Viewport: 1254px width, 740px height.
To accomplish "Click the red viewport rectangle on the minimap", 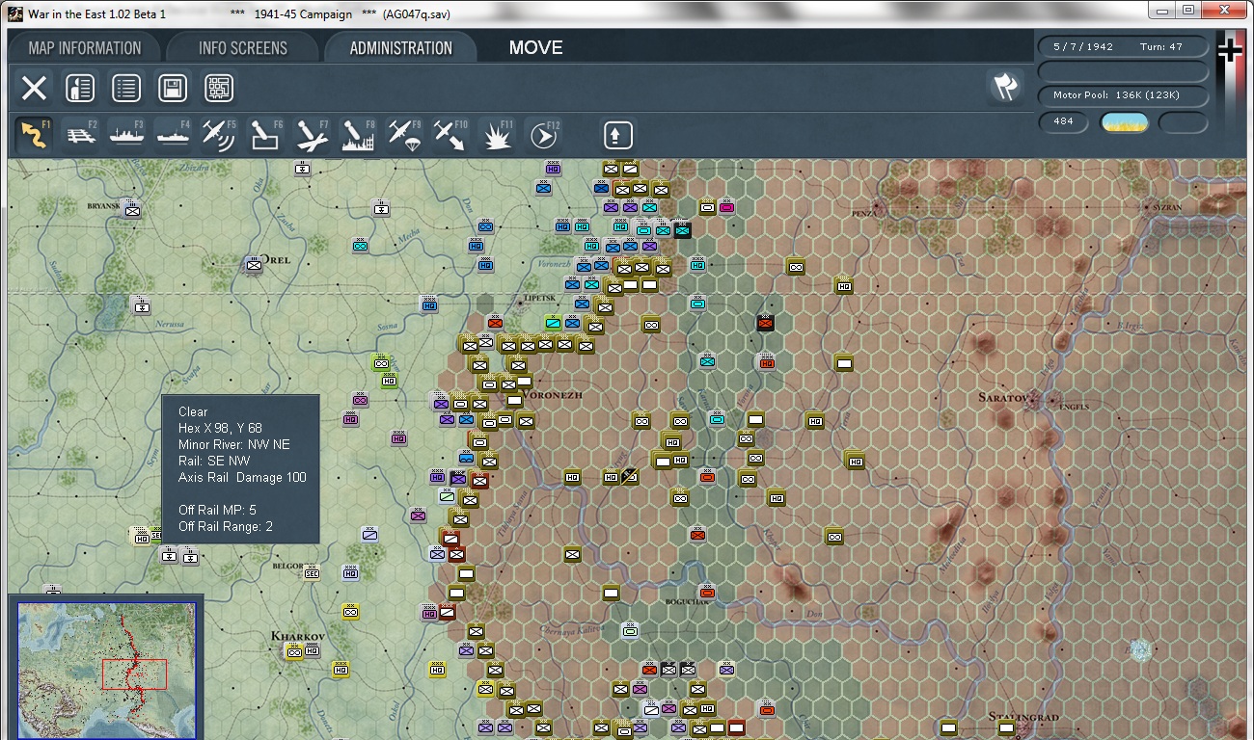I will (x=134, y=674).
